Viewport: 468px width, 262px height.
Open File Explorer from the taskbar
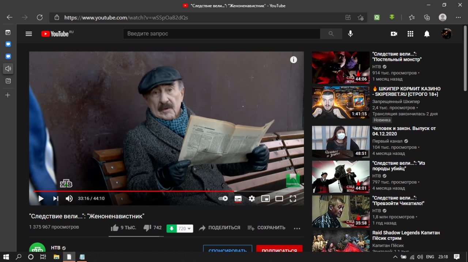tap(57, 257)
